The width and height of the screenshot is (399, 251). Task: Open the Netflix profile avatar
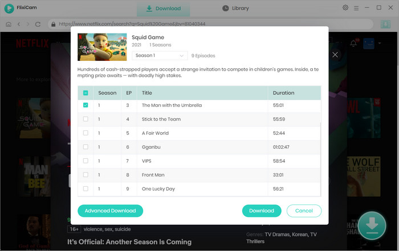click(368, 43)
